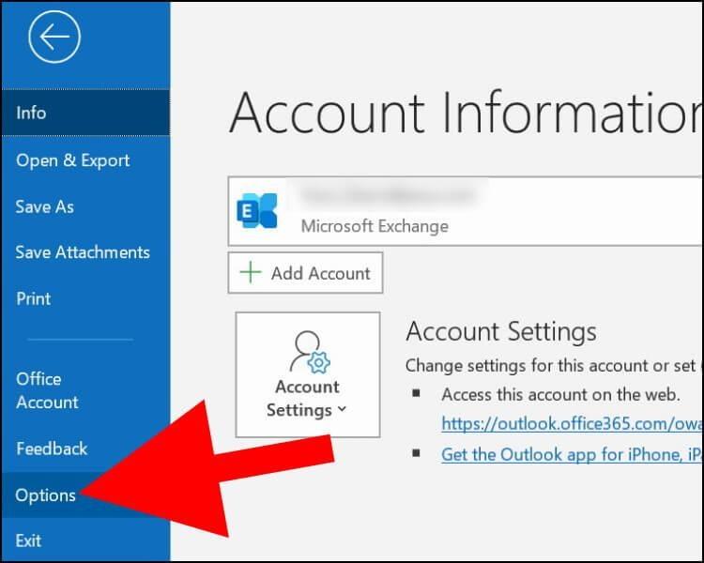Follow the Get the Outlook app link

click(x=572, y=454)
